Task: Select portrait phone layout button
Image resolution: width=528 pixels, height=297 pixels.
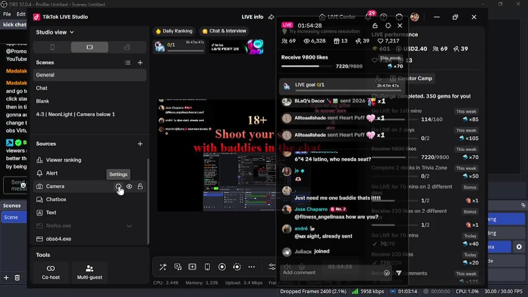Action: point(52,47)
